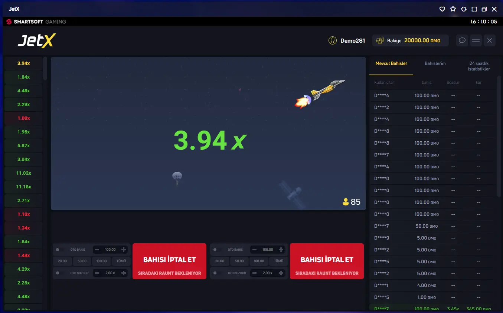Choose TÜMÜ in left bet panel
503x313 pixels.
[121, 261]
